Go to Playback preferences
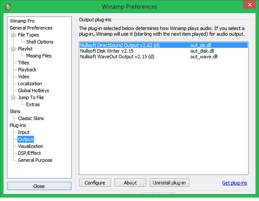The height and width of the screenshot is (201, 259). tap(27, 70)
